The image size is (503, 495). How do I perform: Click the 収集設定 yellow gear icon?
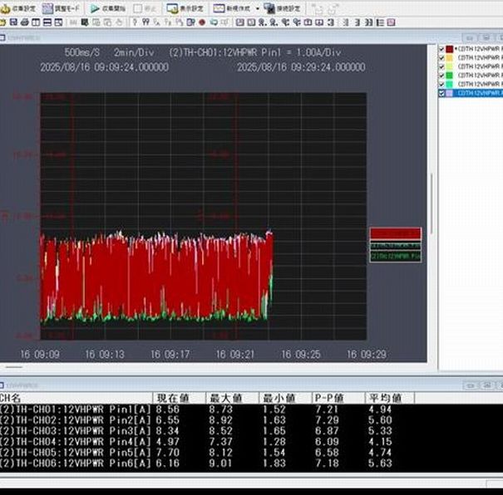(x=6, y=8)
